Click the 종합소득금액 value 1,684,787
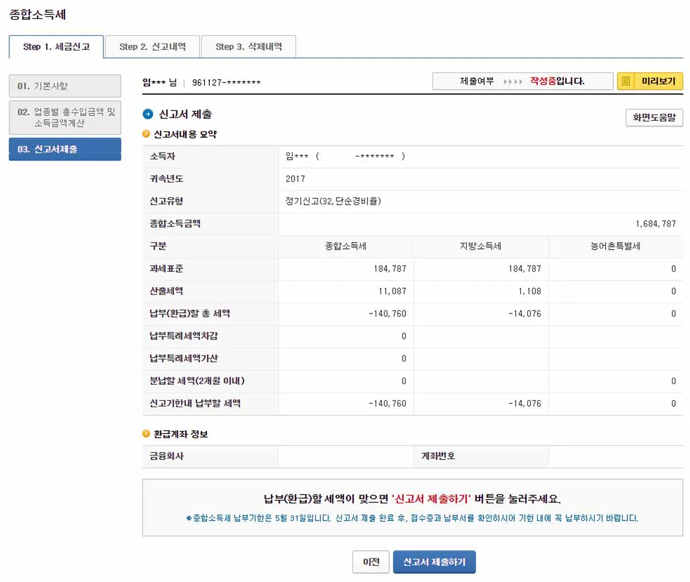690x582 pixels. 655,224
